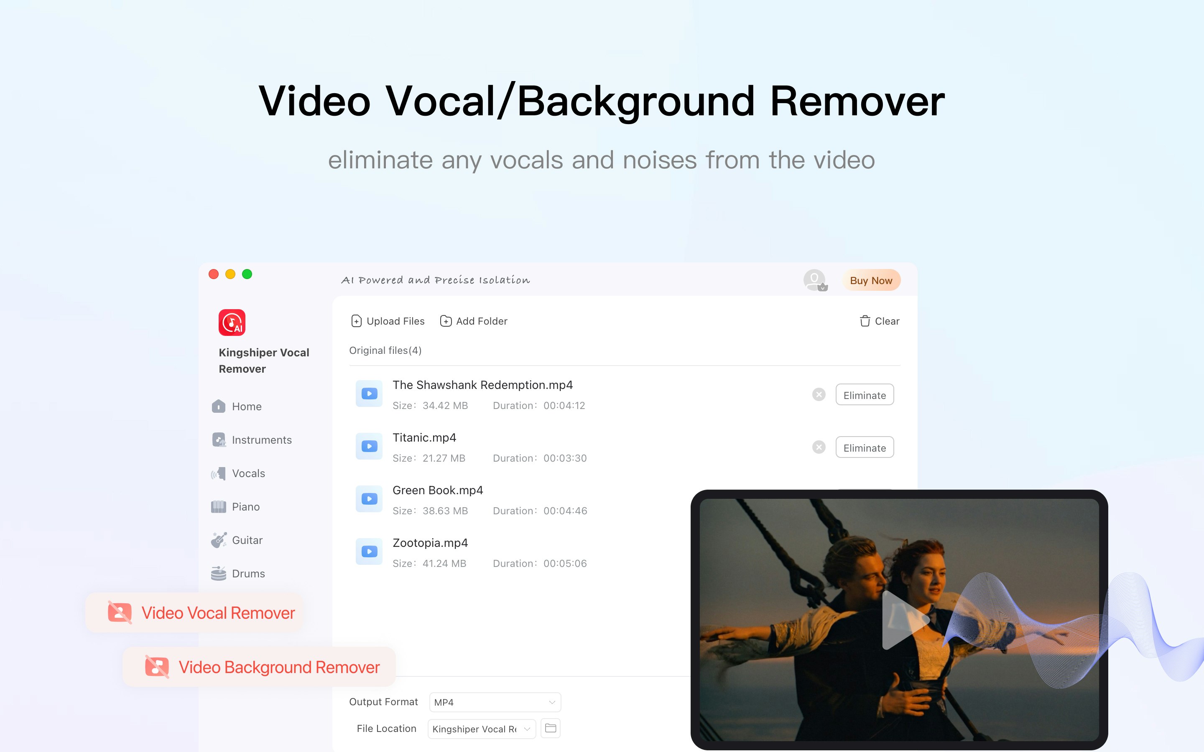This screenshot has height=752, width=1204.
Task: Open the Output Format MP4 dropdown
Action: pyautogui.click(x=495, y=702)
